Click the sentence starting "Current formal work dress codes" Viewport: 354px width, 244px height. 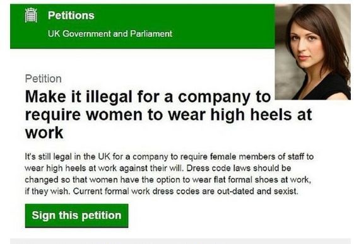point(186,191)
